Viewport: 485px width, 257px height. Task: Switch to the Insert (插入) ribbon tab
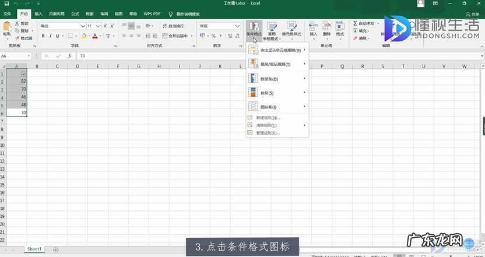[x=38, y=14]
